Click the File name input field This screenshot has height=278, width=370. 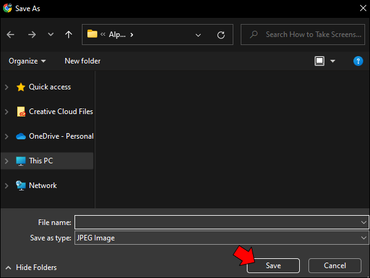(222, 223)
